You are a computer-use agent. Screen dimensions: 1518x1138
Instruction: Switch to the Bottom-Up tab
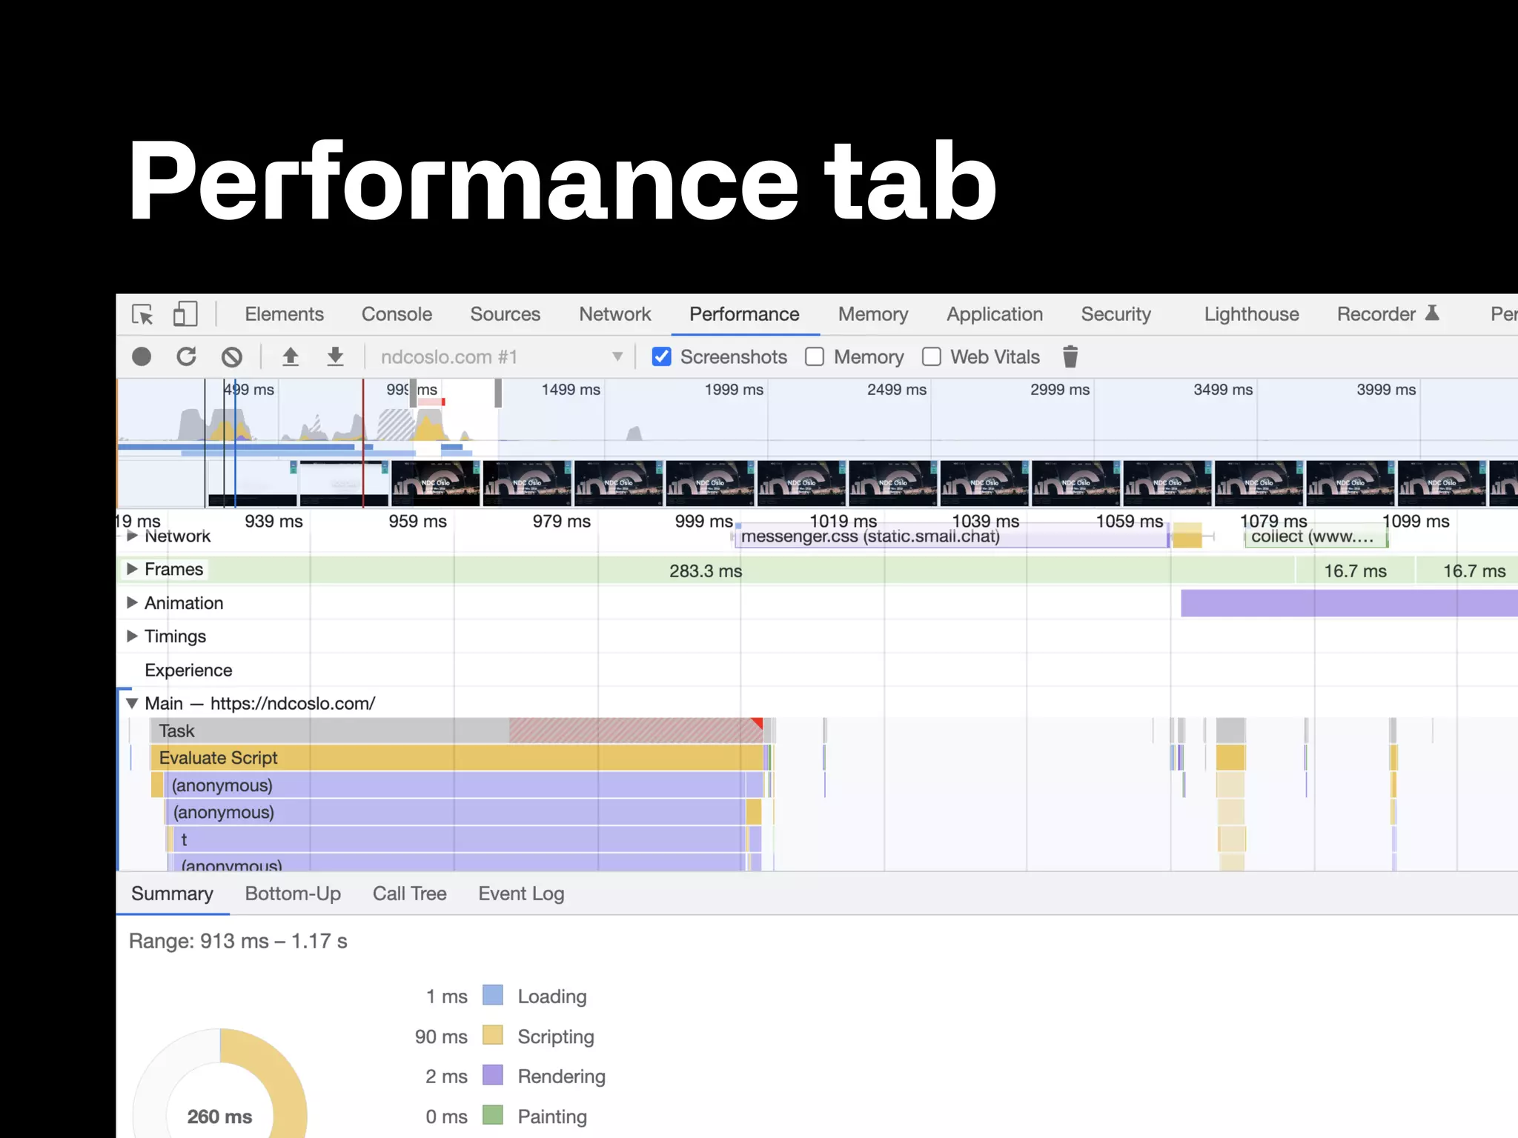click(x=293, y=894)
